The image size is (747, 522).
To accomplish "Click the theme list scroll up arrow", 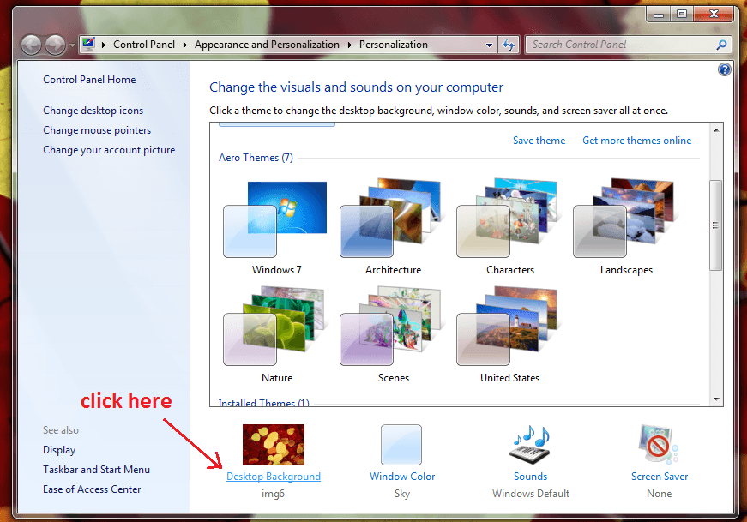I will click(716, 130).
